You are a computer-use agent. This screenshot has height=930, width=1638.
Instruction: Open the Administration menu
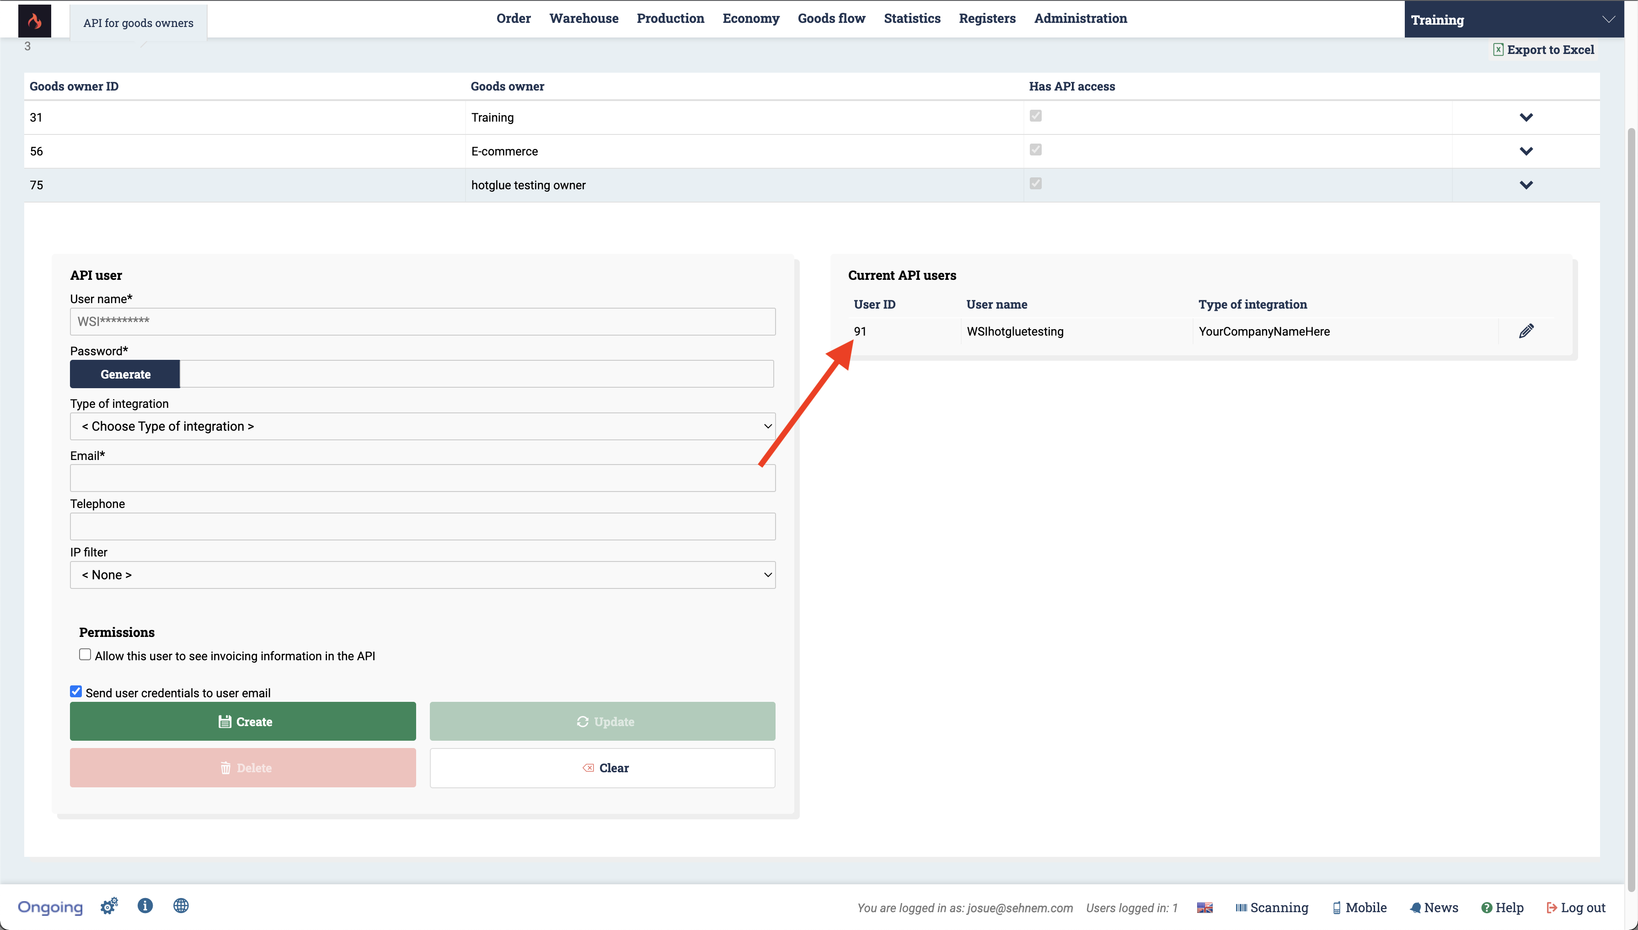[1080, 19]
